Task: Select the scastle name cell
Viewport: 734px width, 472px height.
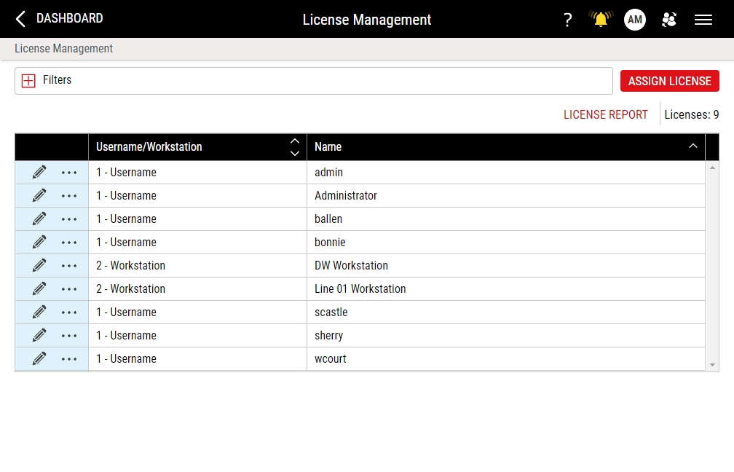Action: tap(505, 312)
